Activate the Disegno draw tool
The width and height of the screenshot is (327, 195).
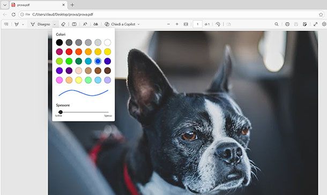[x=40, y=24]
